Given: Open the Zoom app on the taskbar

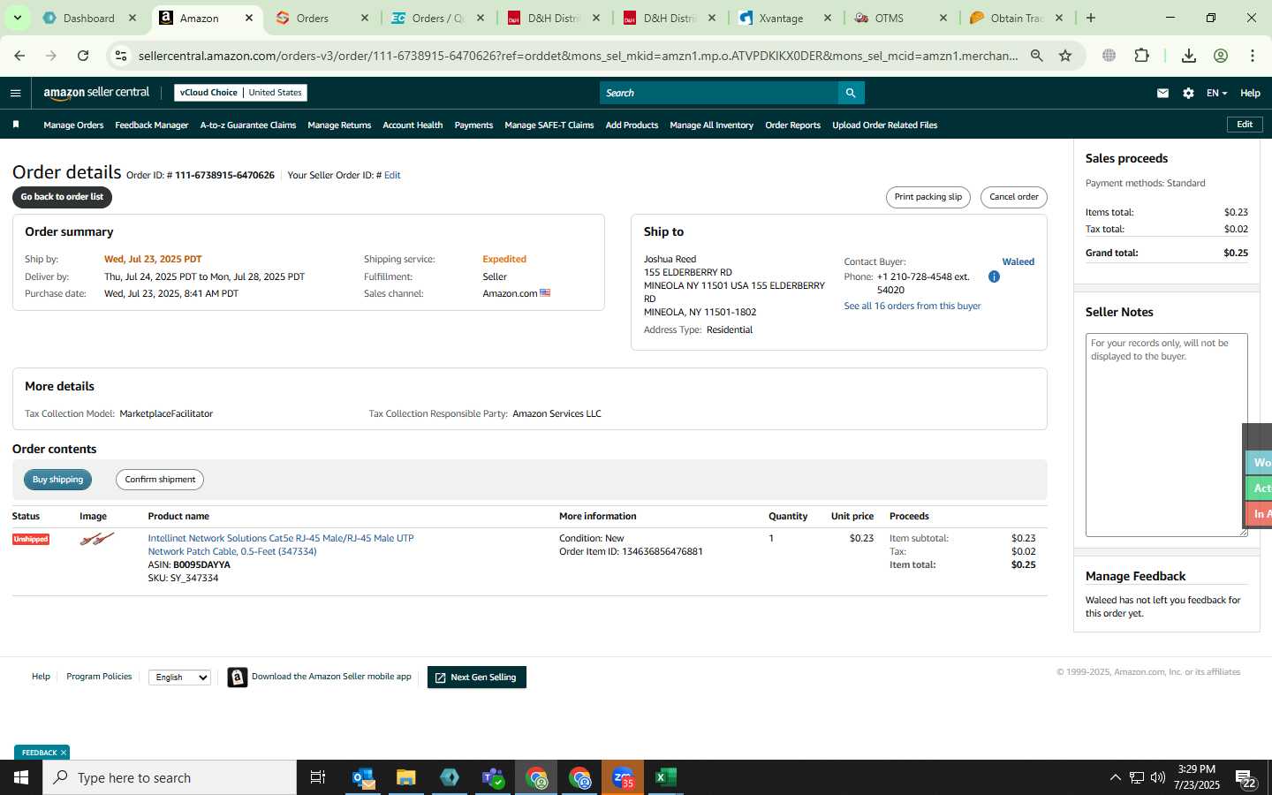Looking at the screenshot, I should coord(623,777).
